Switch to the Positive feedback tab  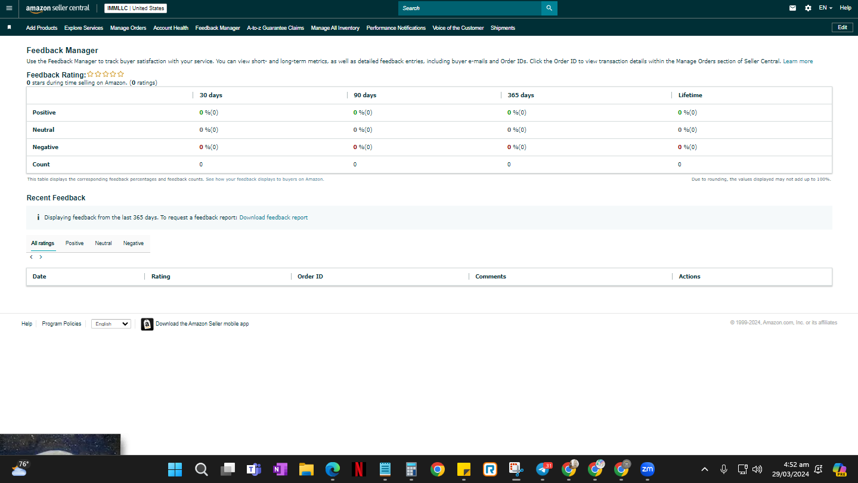pyautogui.click(x=75, y=243)
